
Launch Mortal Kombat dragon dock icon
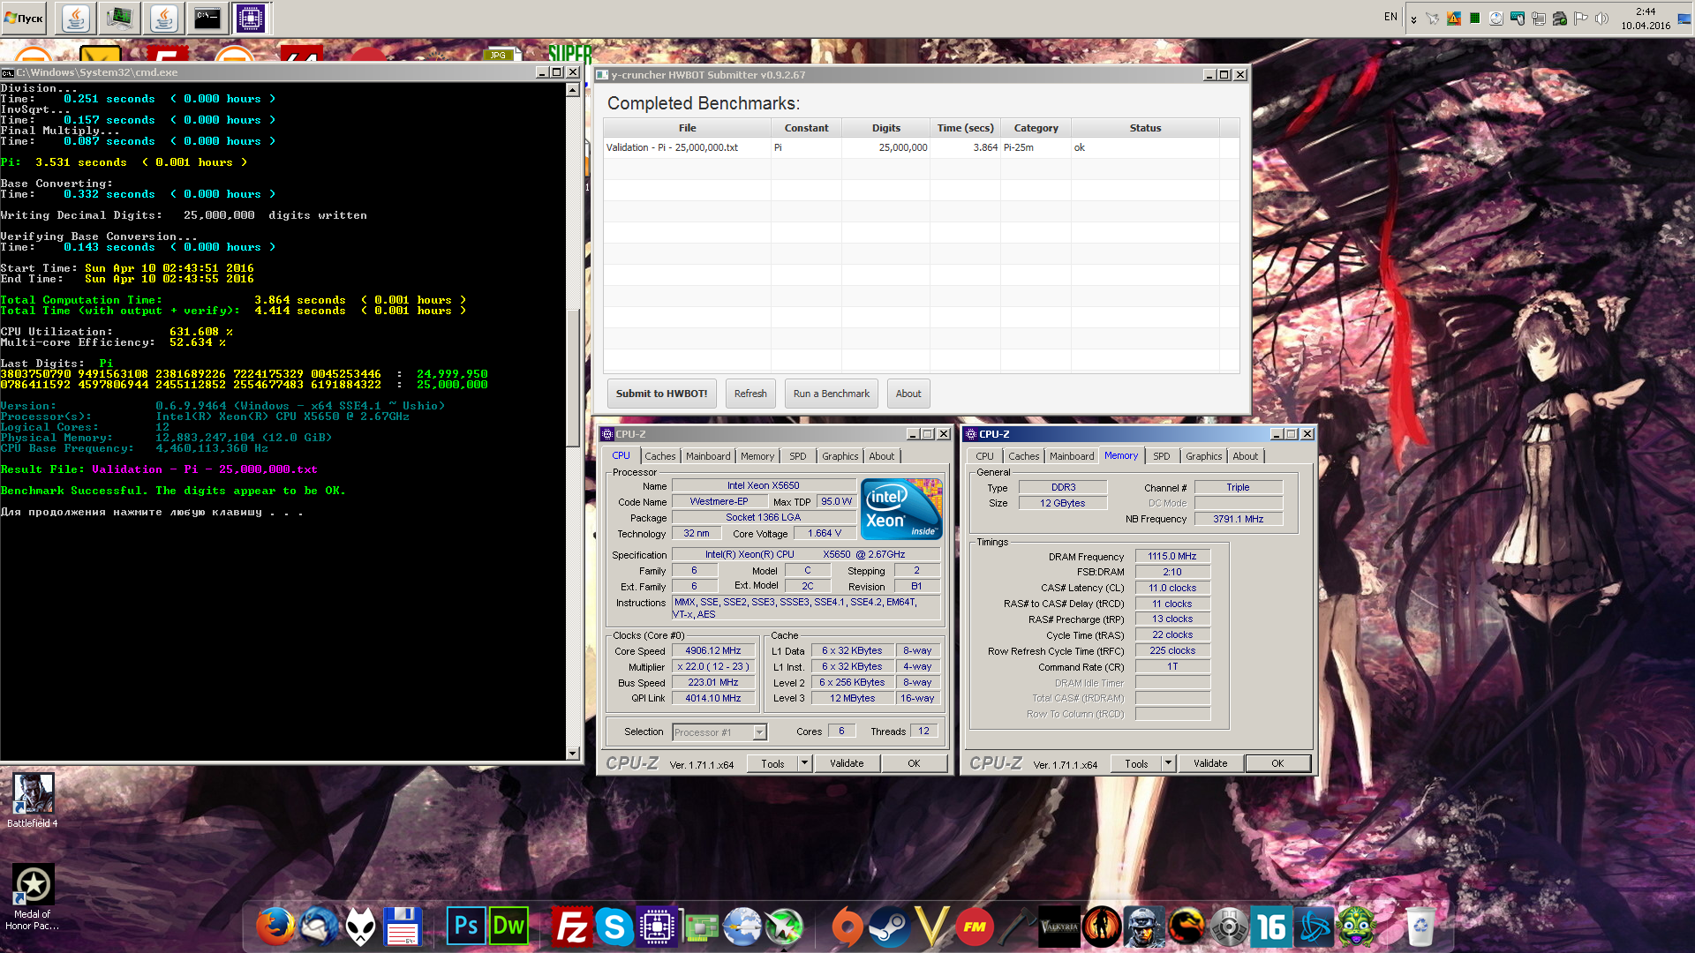(1186, 927)
